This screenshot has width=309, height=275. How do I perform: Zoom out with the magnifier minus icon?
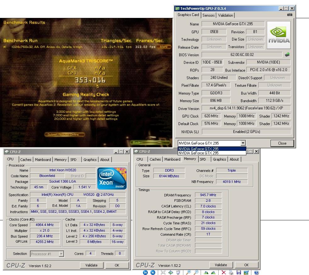(196, 272)
